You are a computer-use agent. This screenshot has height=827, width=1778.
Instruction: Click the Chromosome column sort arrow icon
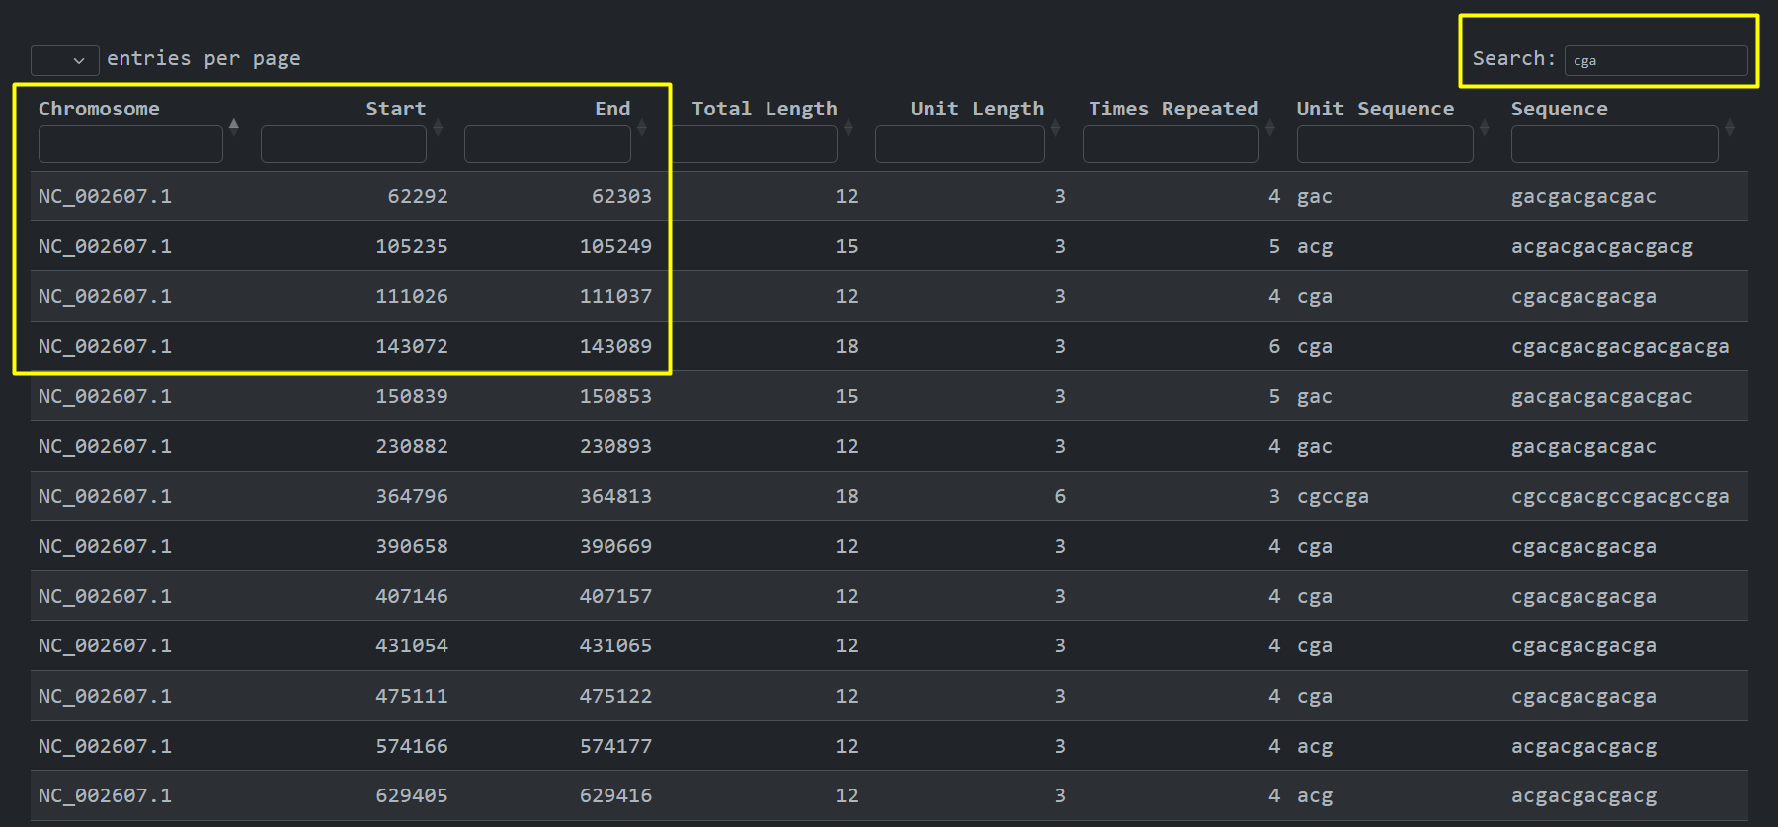234,125
